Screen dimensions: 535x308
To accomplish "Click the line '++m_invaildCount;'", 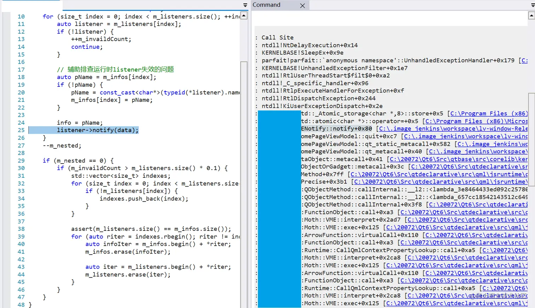I will tap(101, 39).
